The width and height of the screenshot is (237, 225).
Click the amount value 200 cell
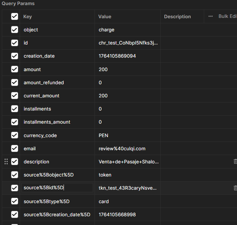(127, 69)
